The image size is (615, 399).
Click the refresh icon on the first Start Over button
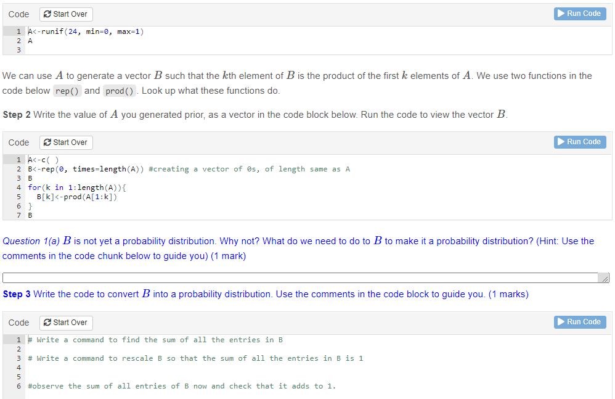[x=47, y=14]
